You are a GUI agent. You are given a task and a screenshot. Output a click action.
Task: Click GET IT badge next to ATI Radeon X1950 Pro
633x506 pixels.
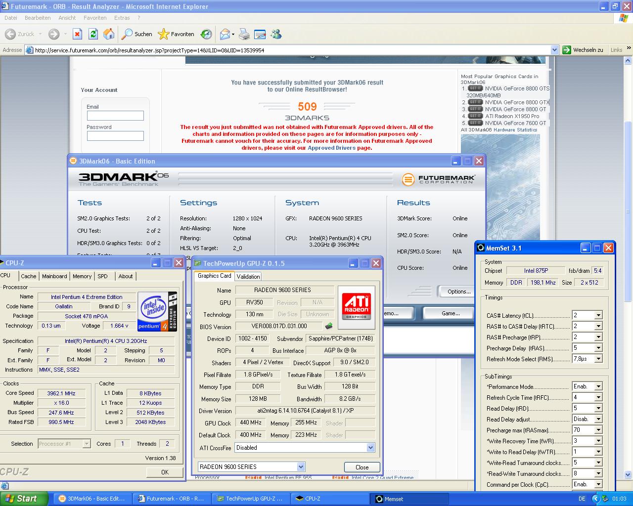(x=475, y=116)
